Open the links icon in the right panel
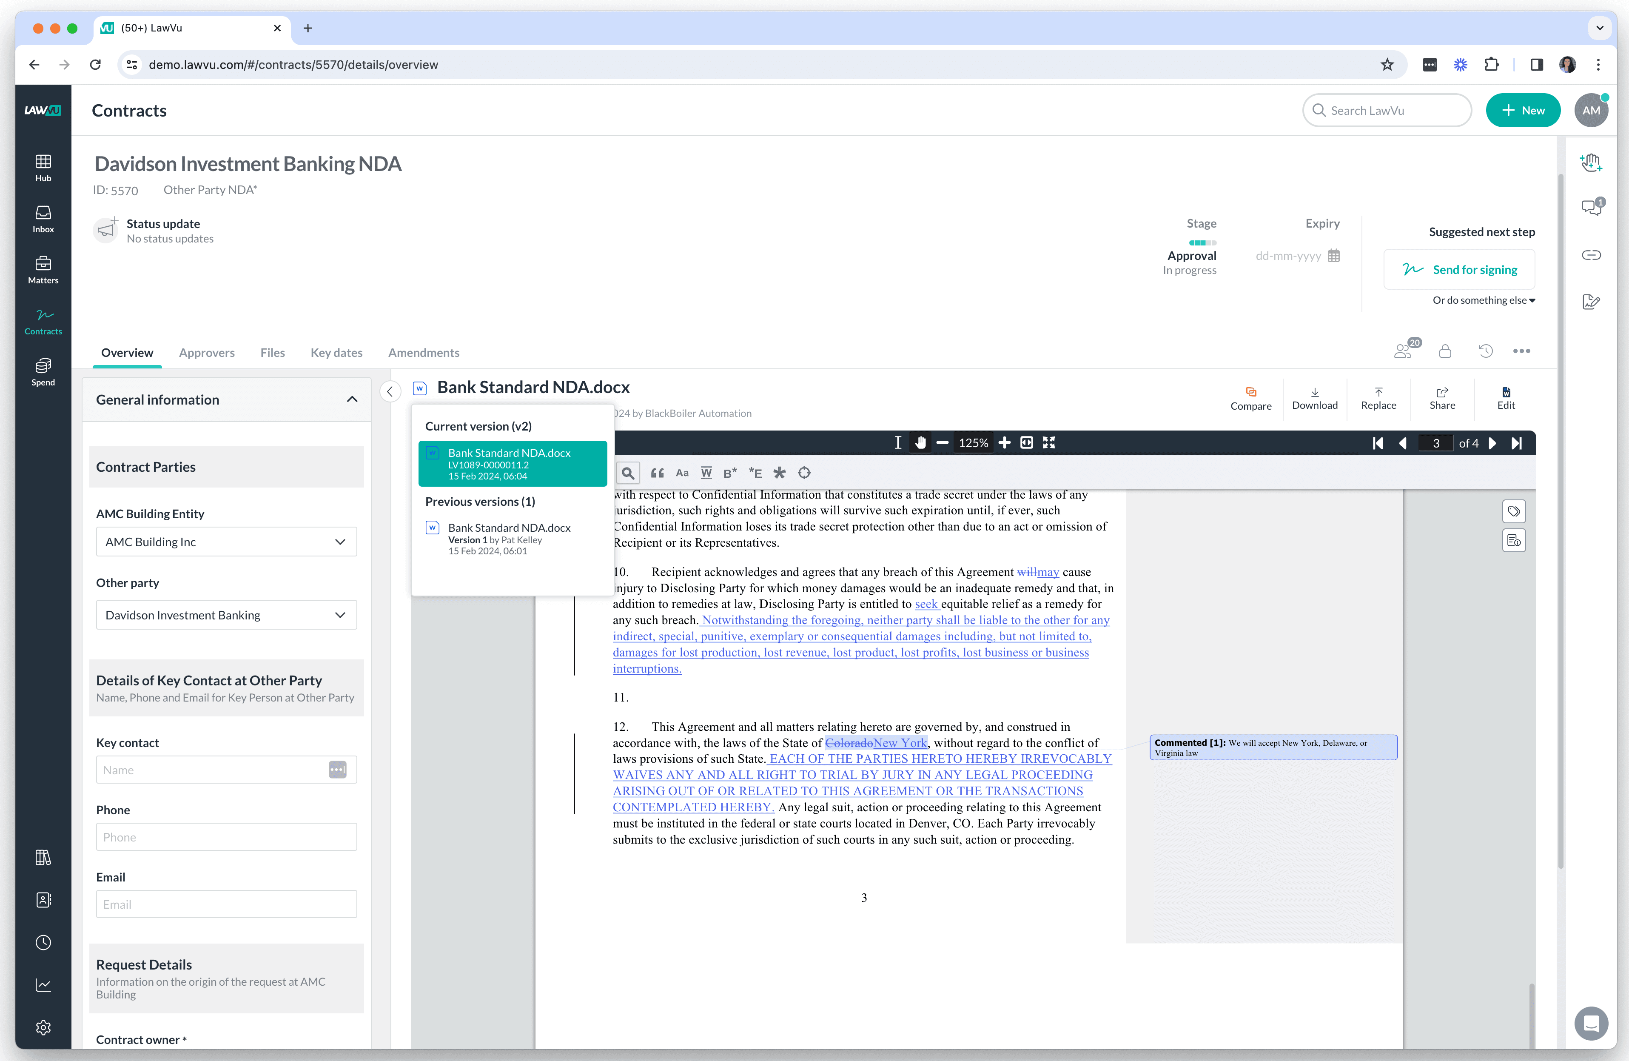This screenshot has width=1629, height=1061. click(x=1591, y=255)
